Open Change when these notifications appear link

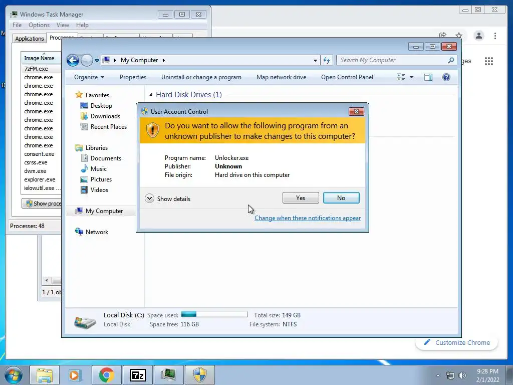point(308,218)
